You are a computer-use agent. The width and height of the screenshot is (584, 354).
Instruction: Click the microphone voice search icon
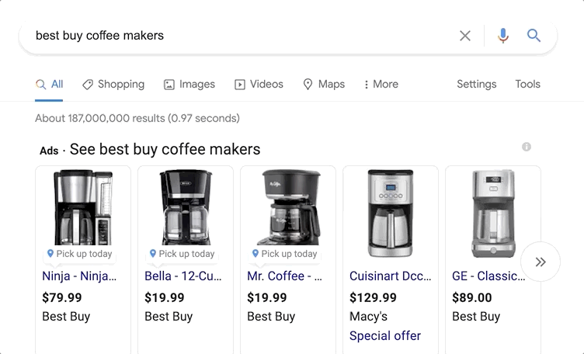pyautogui.click(x=503, y=36)
